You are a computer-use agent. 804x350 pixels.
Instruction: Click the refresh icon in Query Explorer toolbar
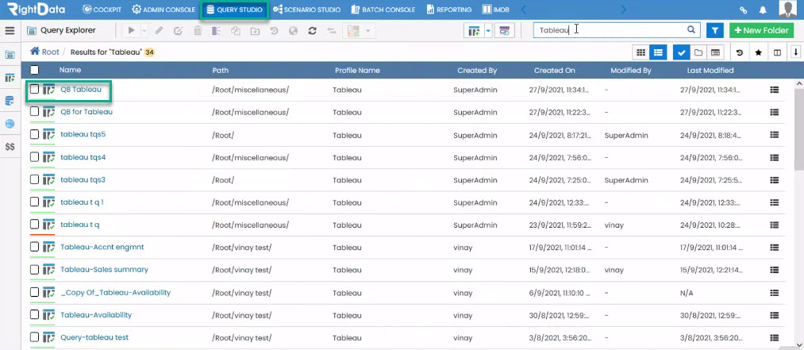pyautogui.click(x=312, y=31)
